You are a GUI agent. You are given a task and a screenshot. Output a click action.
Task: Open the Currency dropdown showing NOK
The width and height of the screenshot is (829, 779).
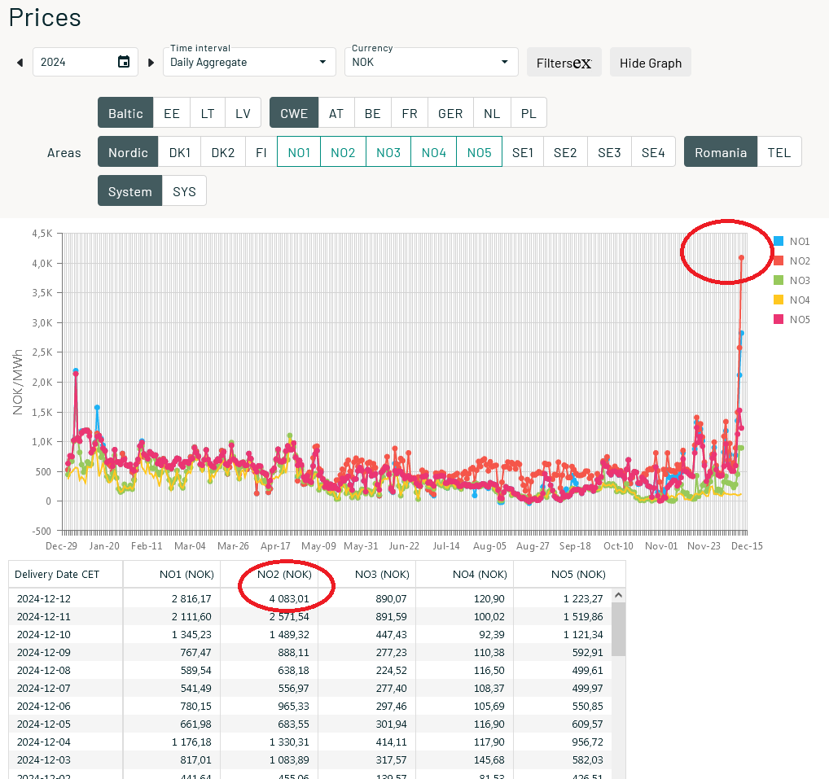pyautogui.click(x=431, y=63)
